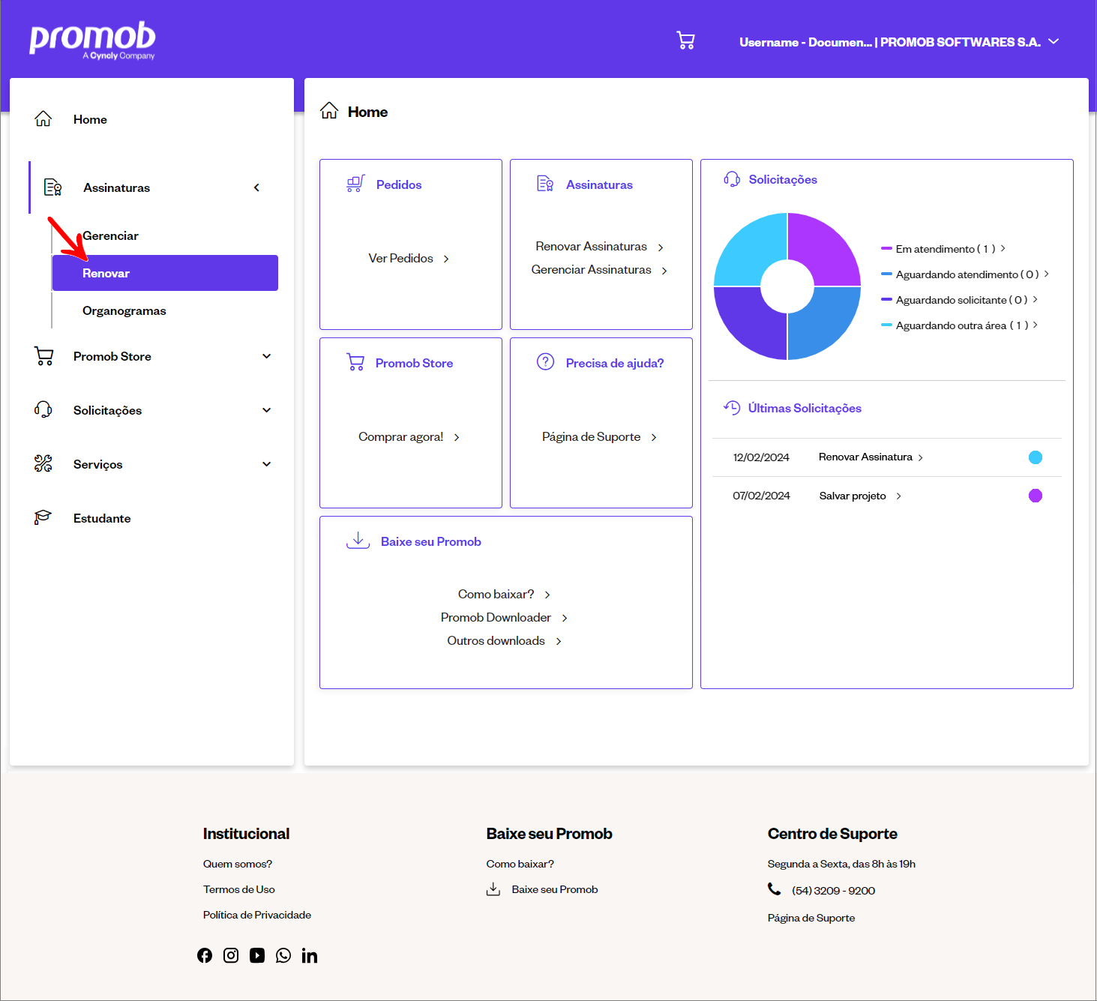The height and width of the screenshot is (1001, 1097).
Task: Open the YouTube icon in footer
Action: coord(257,955)
